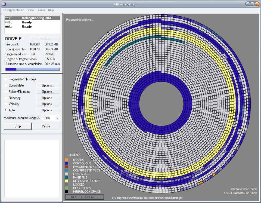261x203 pixels.
Task: Click the UltimateDefrag app icon in title bar
Action: (x=4, y=4)
